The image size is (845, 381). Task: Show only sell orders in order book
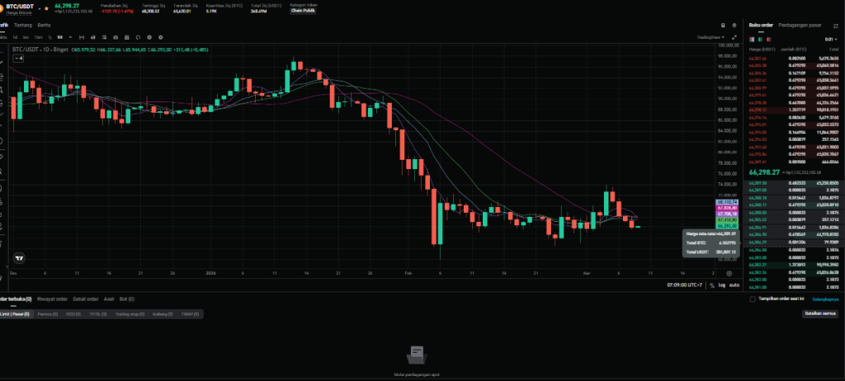[769, 40]
